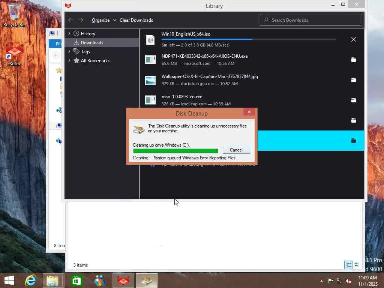Click the muted volume tray icon
384x288 pixels.
tap(349, 280)
